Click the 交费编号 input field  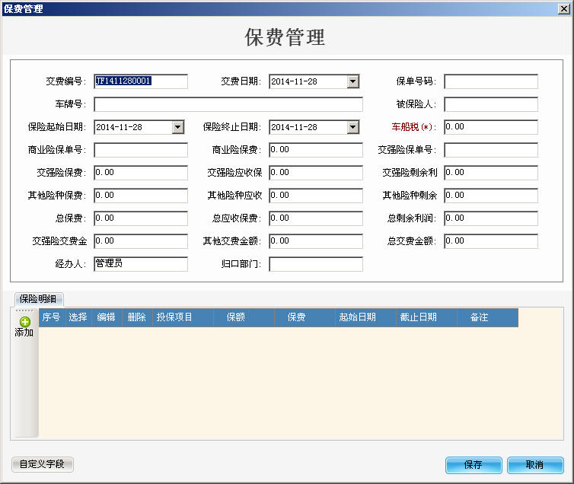[141, 81]
